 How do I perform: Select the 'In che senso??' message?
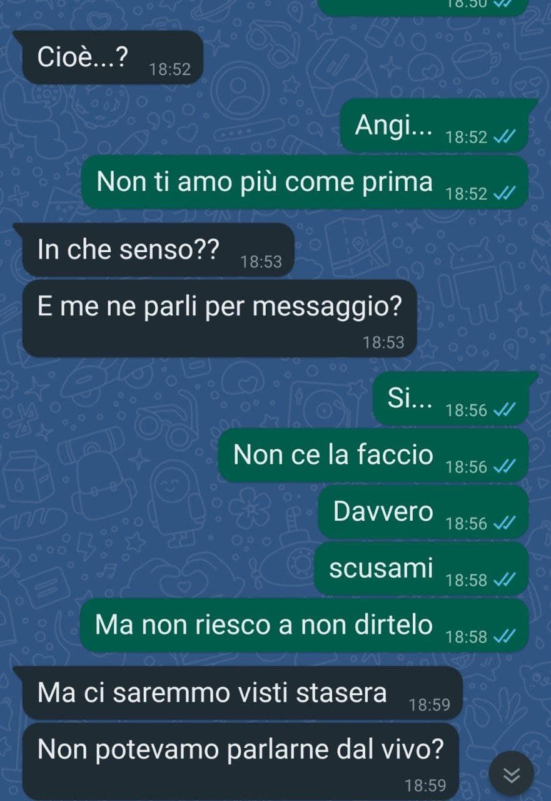point(158,250)
